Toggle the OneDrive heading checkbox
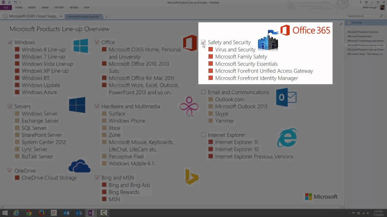387x217 pixels. tap(10, 171)
